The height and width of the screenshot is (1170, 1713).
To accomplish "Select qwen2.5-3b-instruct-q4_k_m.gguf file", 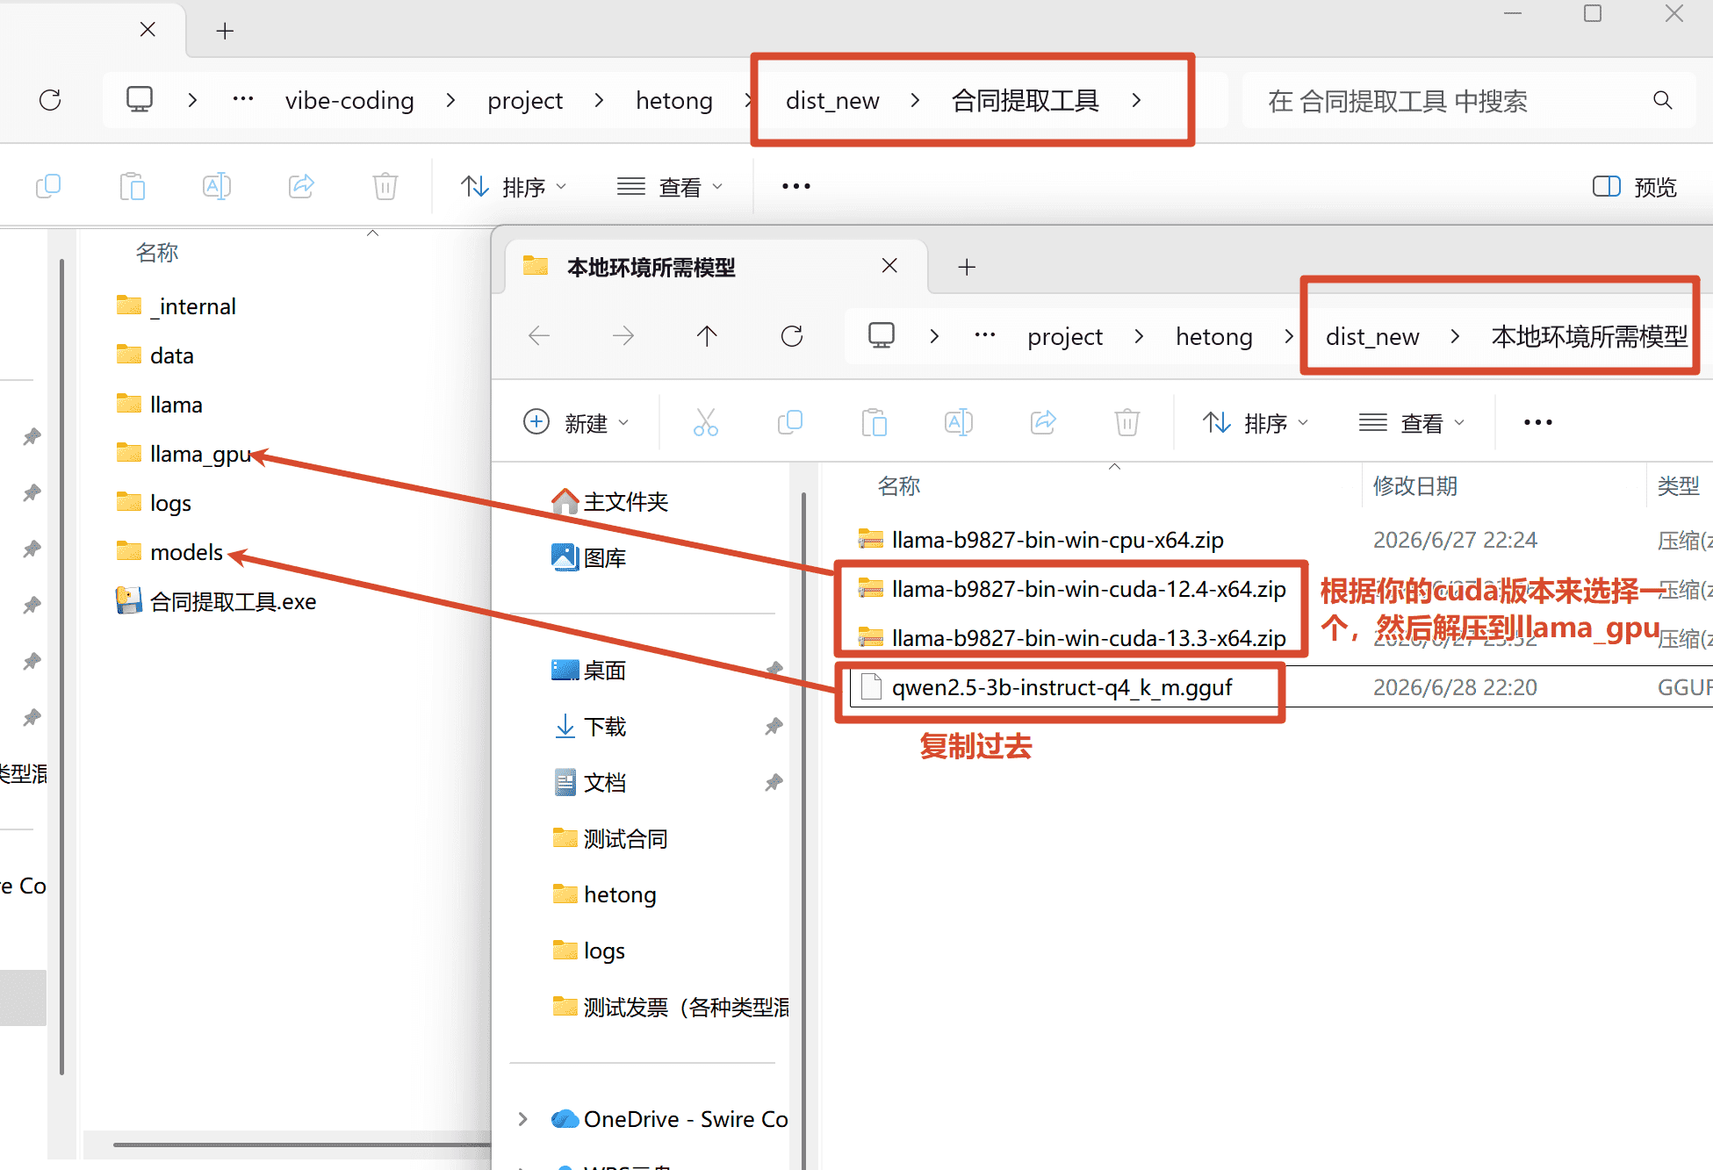I will 1045,687.
